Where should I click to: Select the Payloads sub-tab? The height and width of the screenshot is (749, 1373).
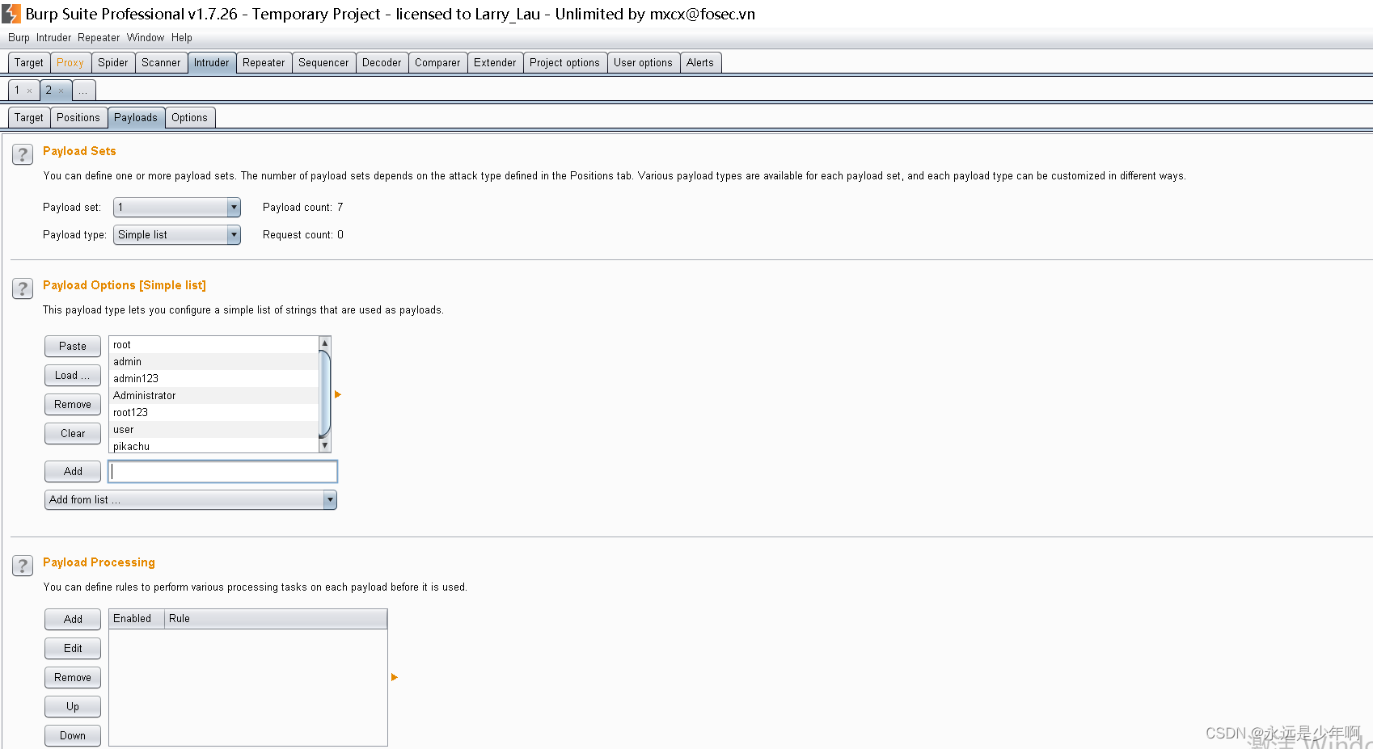136,118
